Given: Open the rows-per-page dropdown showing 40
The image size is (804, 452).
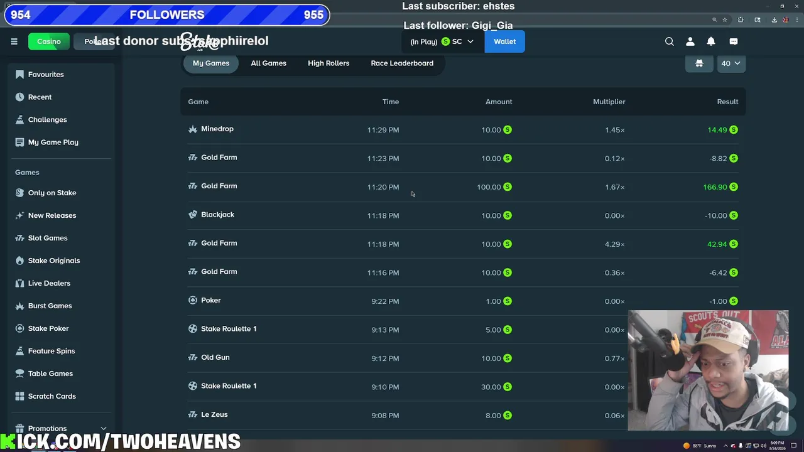Looking at the screenshot, I should pos(731,63).
